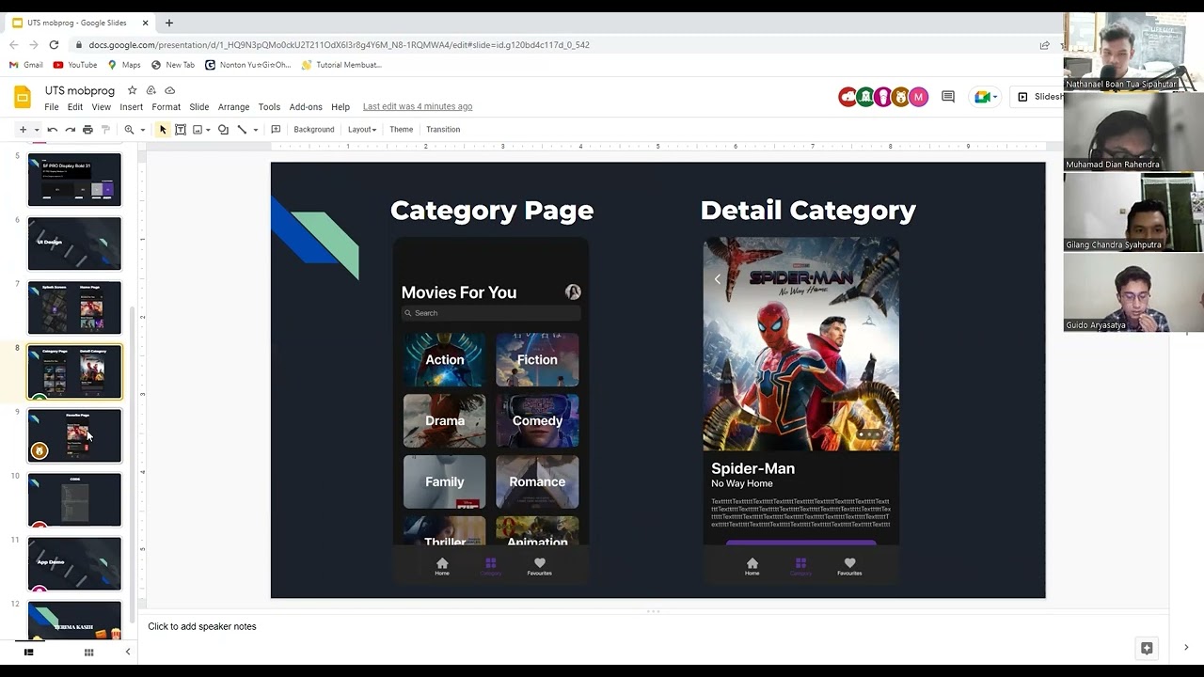Image resolution: width=1204 pixels, height=677 pixels.
Task: Open the zoom tool
Action: [x=129, y=130]
